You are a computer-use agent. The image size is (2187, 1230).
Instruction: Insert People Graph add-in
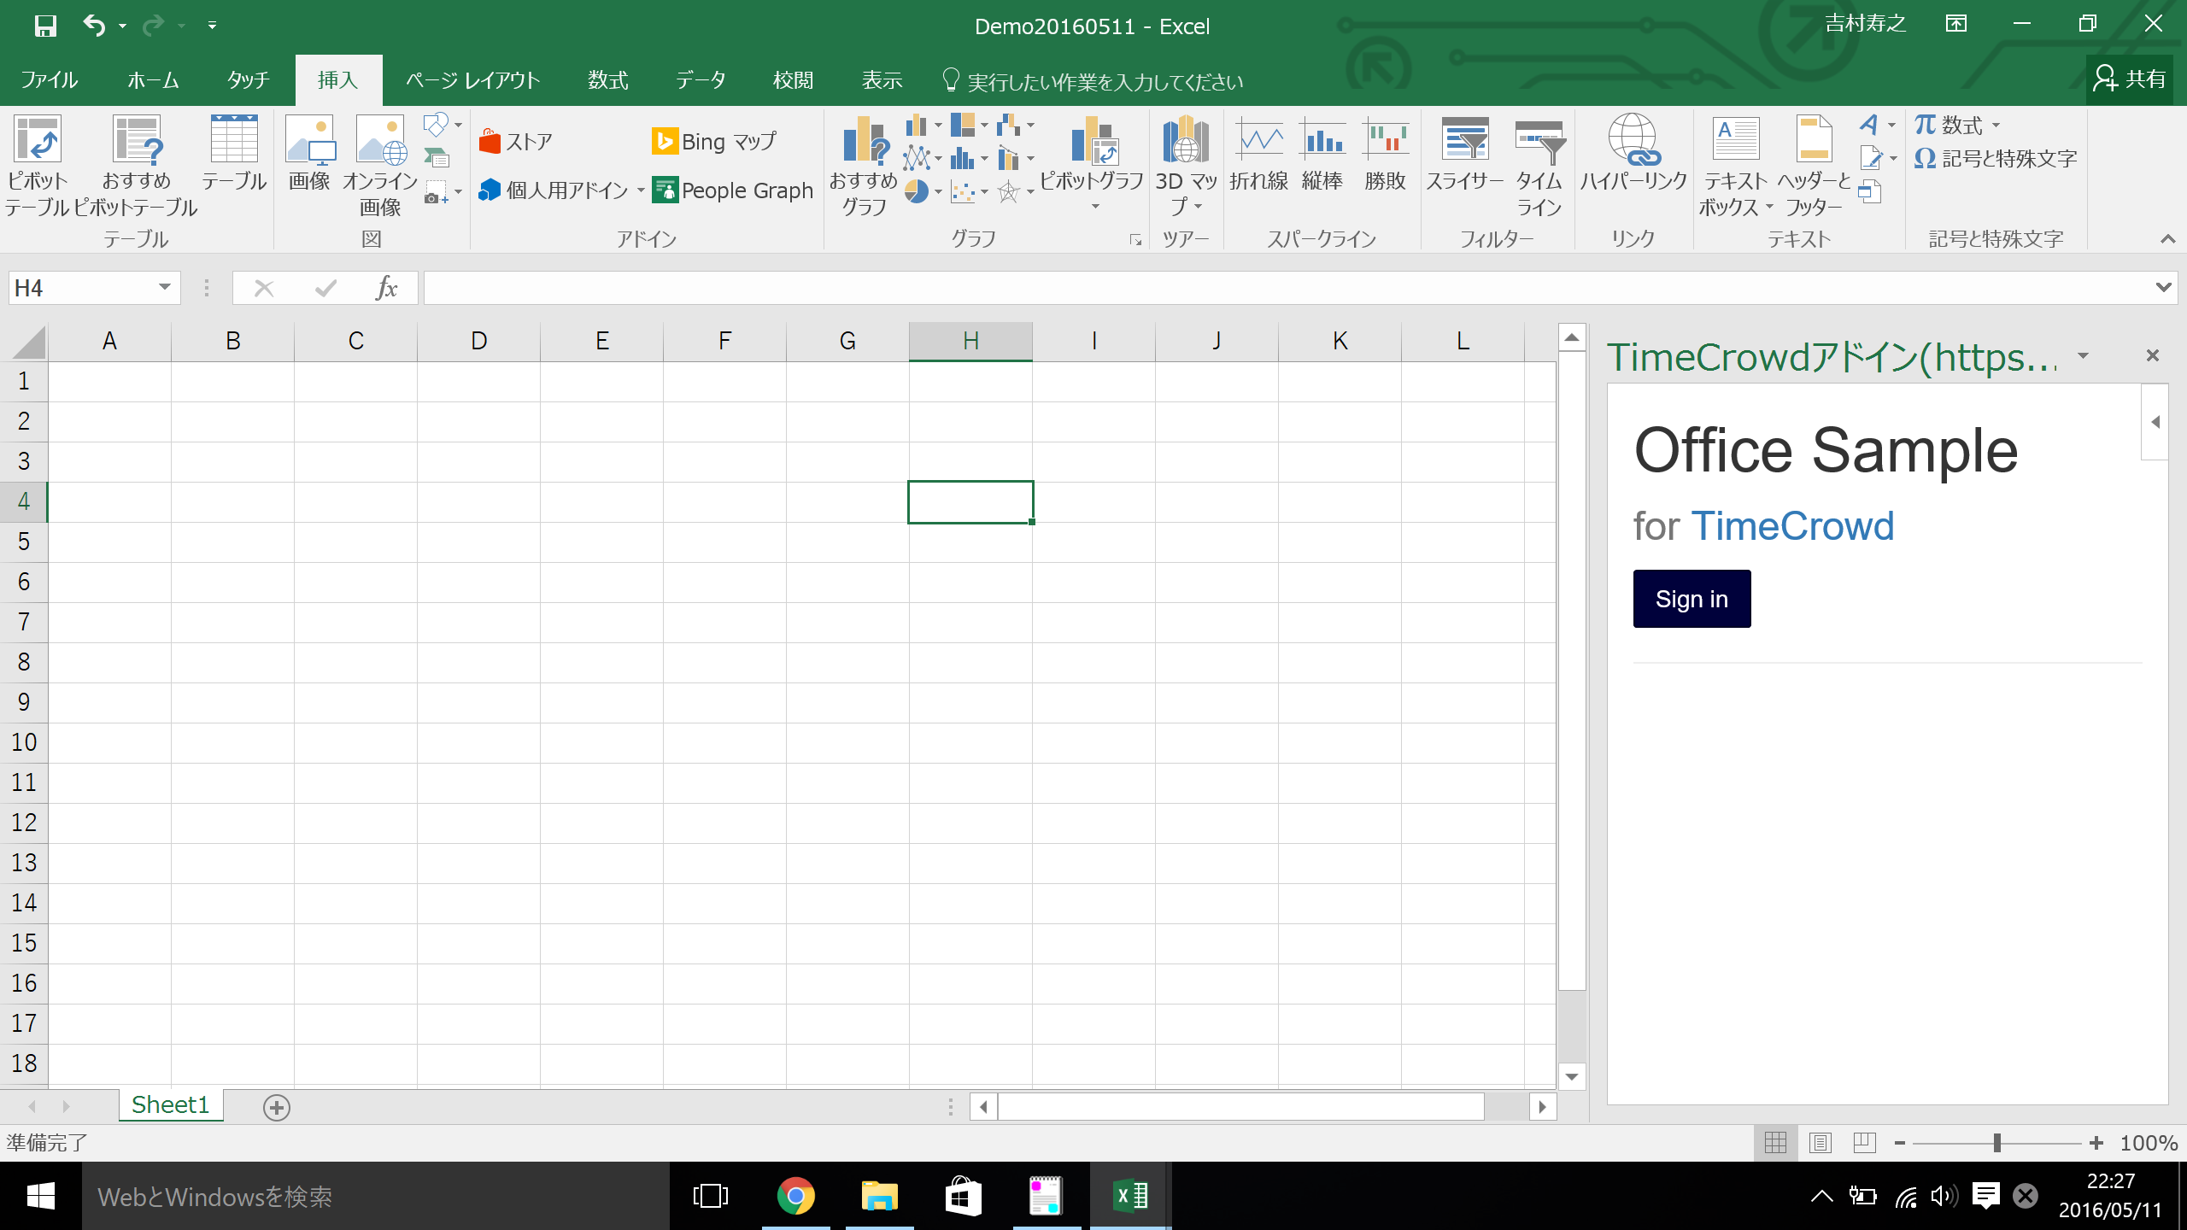point(733,190)
